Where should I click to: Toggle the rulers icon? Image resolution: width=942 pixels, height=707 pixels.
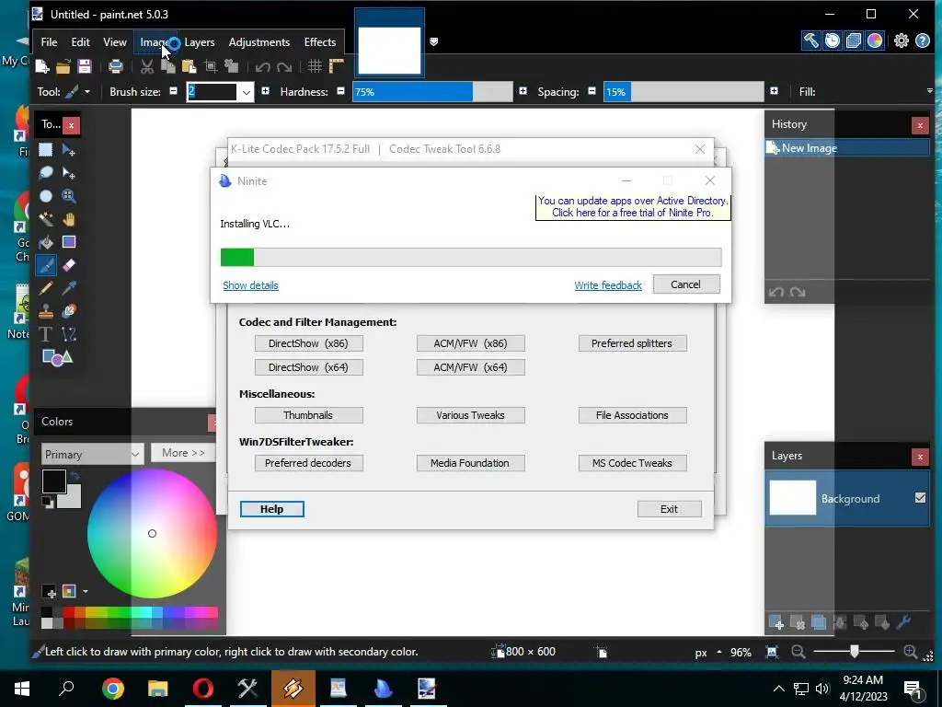click(337, 66)
